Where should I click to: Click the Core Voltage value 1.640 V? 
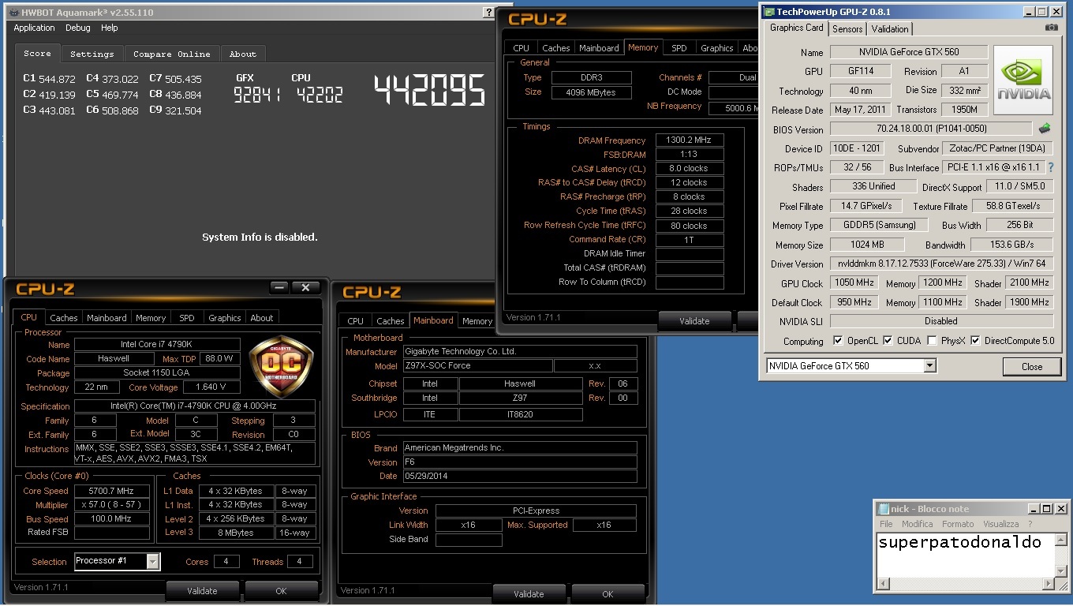click(211, 387)
